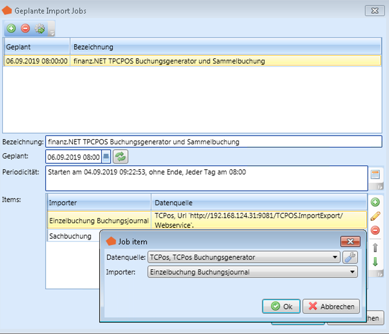The image size is (389, 334).
Task: Expand the Importer dropdown
Action: click(352, 272)
